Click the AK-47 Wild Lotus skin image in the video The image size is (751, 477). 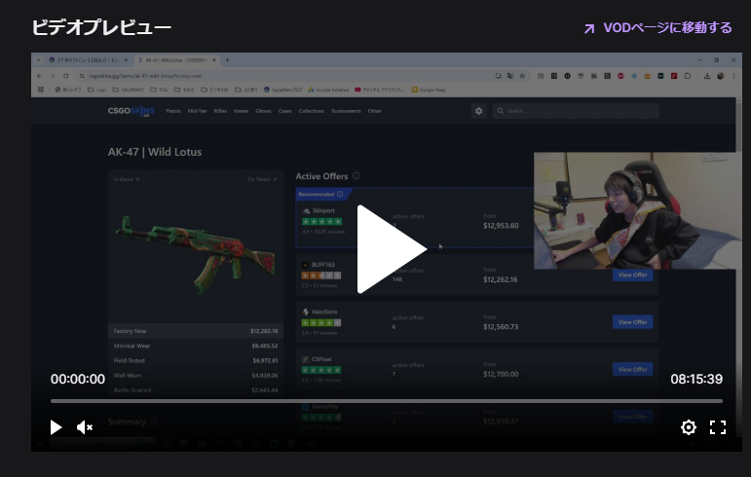pos(196,253)
